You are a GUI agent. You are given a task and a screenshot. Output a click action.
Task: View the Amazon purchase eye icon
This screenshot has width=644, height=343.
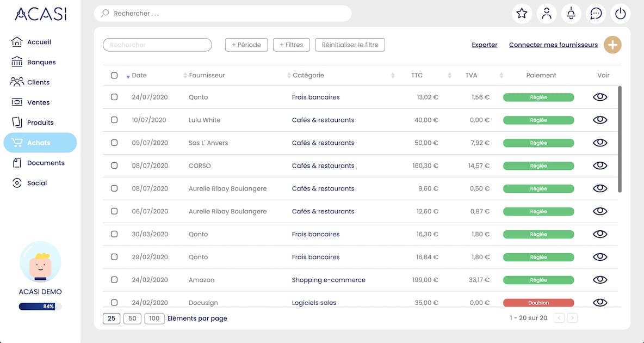(x=600, y=280)
